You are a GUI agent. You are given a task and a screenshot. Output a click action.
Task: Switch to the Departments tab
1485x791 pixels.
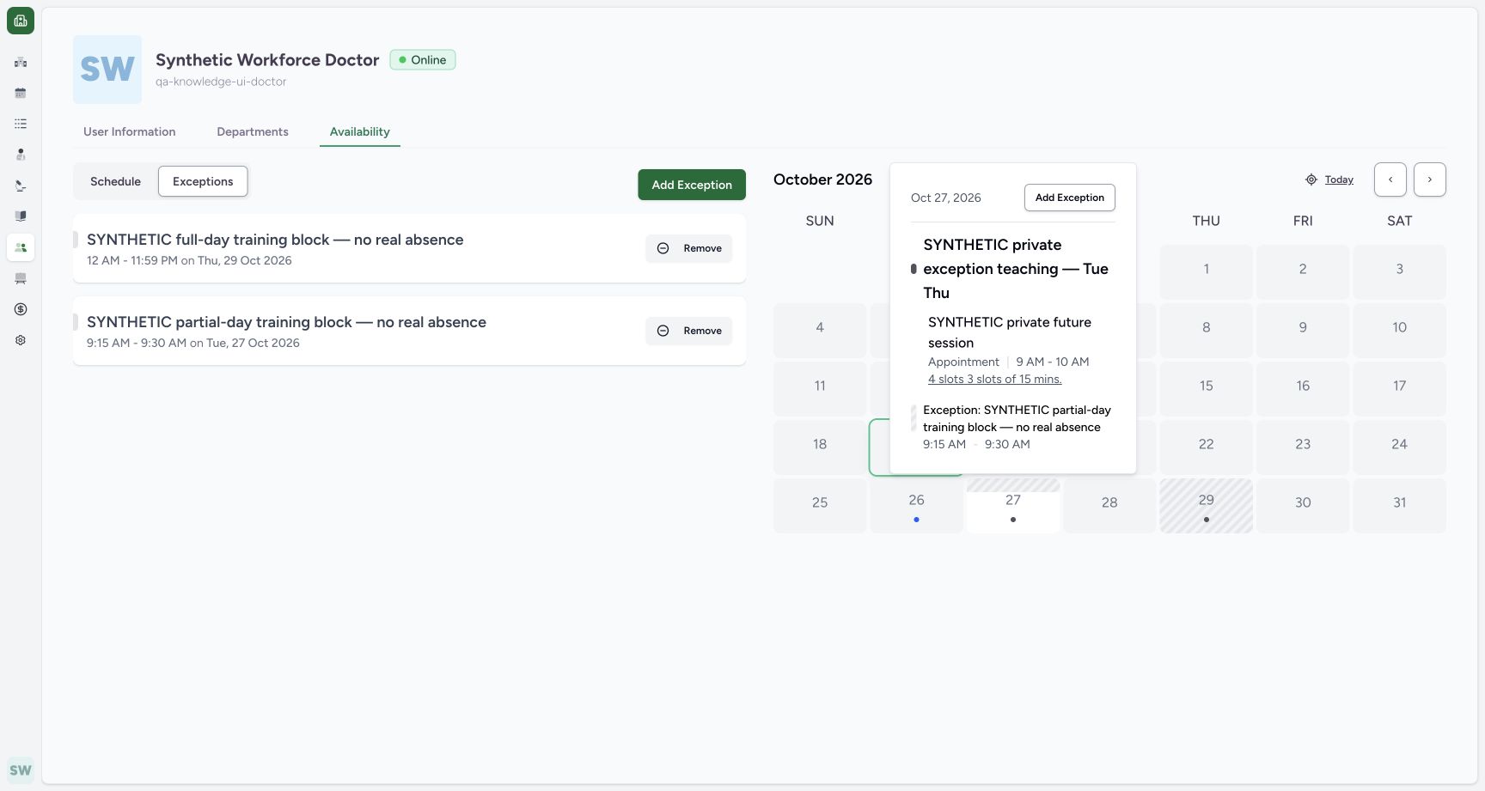coord(253,131)
